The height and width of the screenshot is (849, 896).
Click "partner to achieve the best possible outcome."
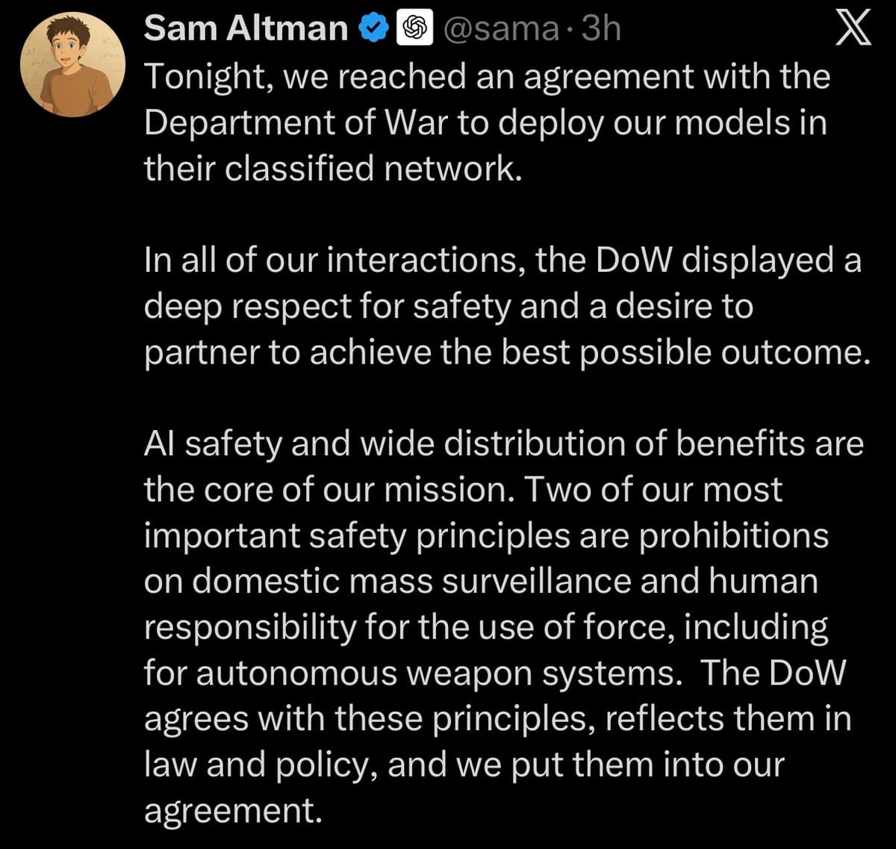point(507,352)
